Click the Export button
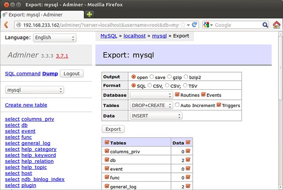283x190 pixels. click(113, 129)
